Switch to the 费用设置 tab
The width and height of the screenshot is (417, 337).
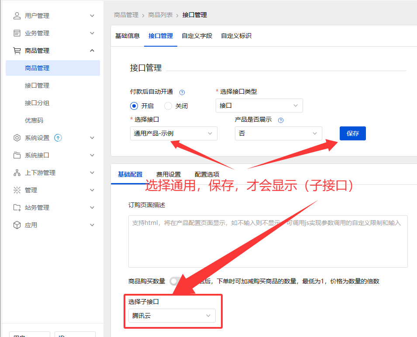coord(169,174)
